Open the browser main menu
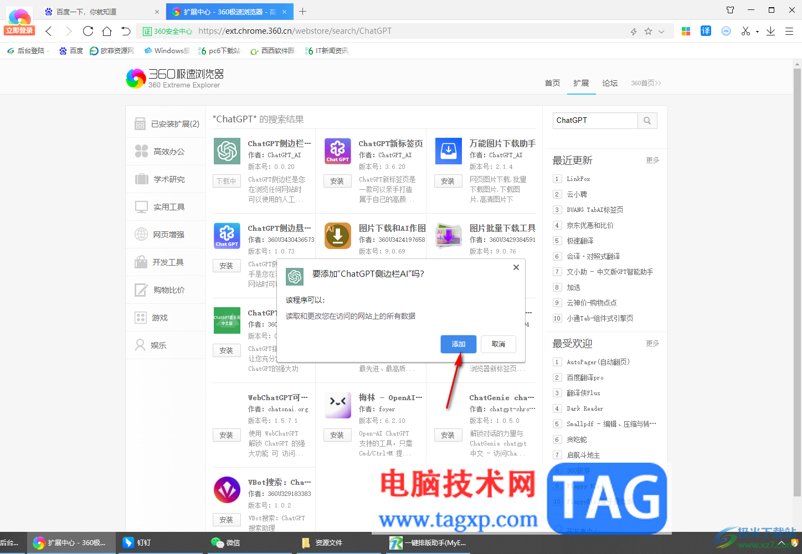802x554 pixels. [789, 32]
